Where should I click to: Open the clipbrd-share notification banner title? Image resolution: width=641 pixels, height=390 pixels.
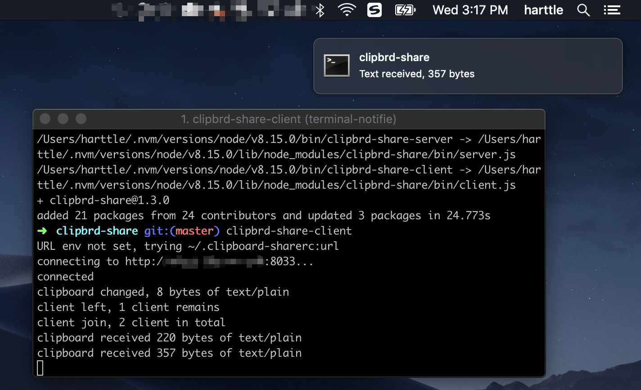tap(394, 58)
